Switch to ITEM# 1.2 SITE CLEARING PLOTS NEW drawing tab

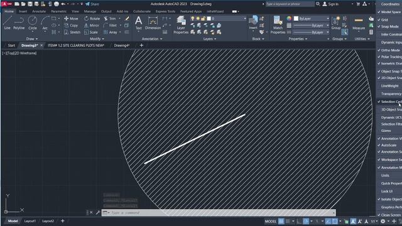click(76, 45)
